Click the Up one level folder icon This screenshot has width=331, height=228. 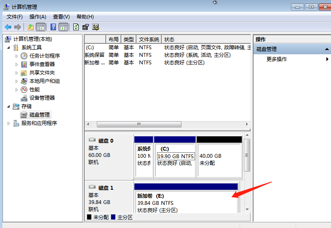tap(31, 27)
